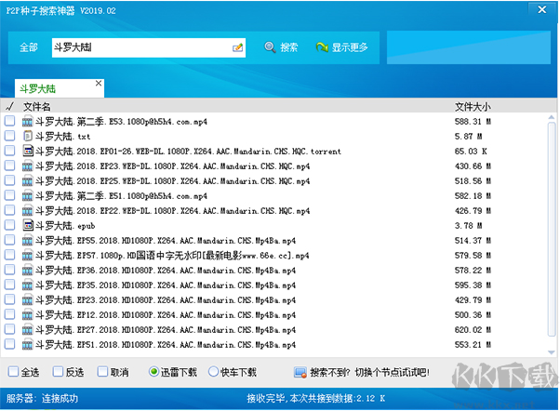Screen dimensions: 560x411
Task: Click the video icon of EP57.1080p row
Action: tap(28, 256)
